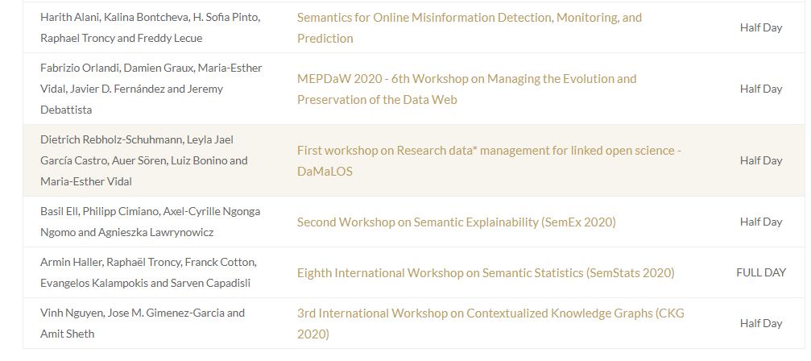811x361 pixels.
Task: Click Half Day in the DaMaLOS row
Action: click(x=760, y=160)
